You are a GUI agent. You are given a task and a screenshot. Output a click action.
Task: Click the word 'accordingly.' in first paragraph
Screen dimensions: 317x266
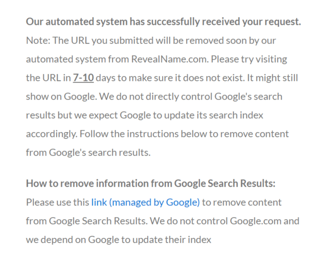(x=52, y=134)
